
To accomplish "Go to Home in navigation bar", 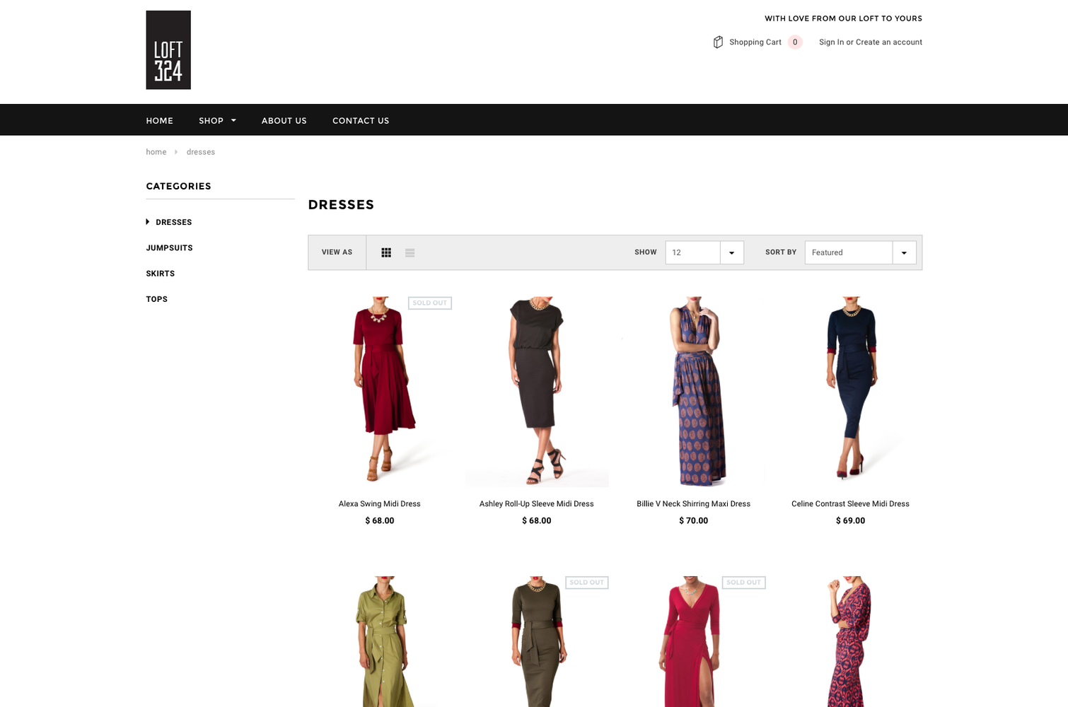I will point(160,121).
